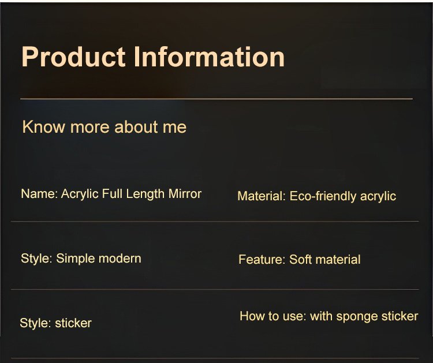
Task: Click the "Style:" label beside "Simple modern"
Action: (x=36, y=259)
